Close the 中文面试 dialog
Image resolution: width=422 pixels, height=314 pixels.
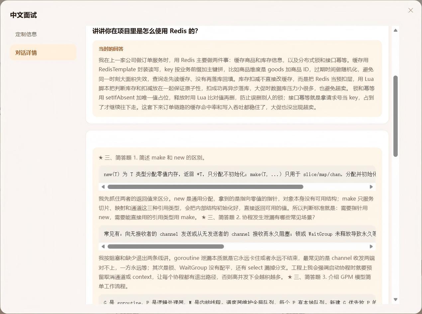411,10
